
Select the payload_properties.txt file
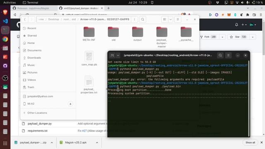point(89,84)
